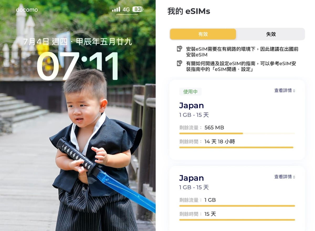
Task: Switch to the 有效 tab
Action: click(x=203, y=34)
